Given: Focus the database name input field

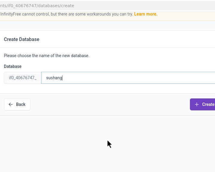Looking at the screenshot, I should 128,78.
